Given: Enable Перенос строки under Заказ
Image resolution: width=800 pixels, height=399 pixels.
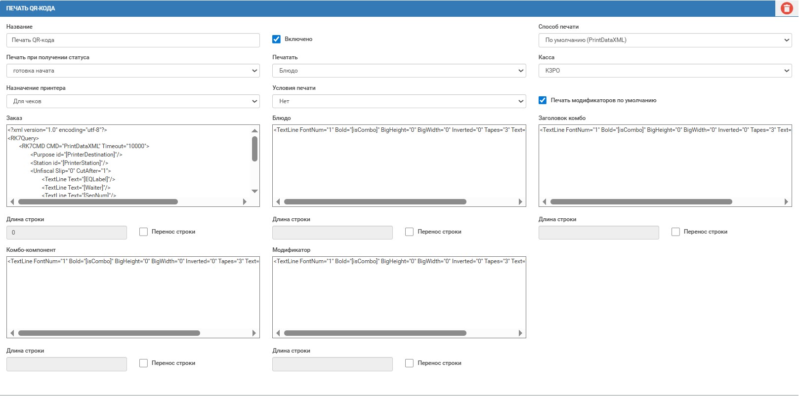Looking at the screenshot, I should (143, 232).
